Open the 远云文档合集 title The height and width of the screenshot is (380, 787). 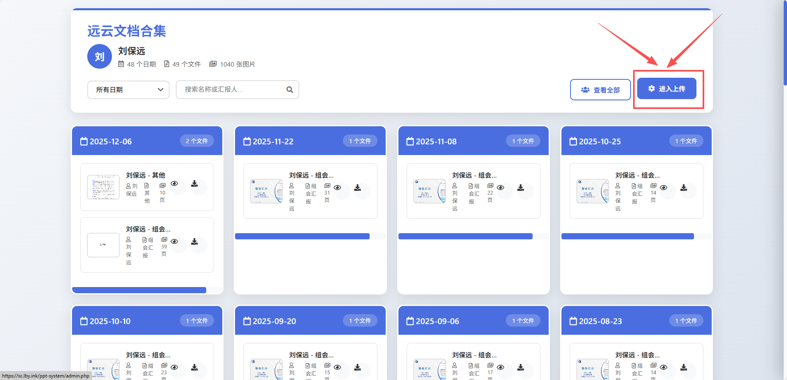[x=126, y=31]
